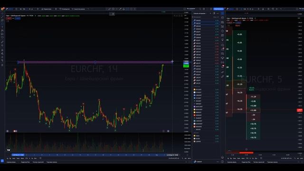
Task: Start Симулятор рынка replay in left chart
Action: 78,9
